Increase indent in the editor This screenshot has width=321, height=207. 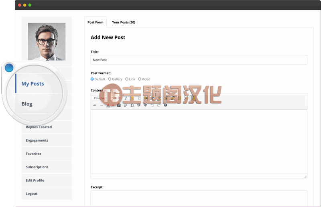point(146,105)
